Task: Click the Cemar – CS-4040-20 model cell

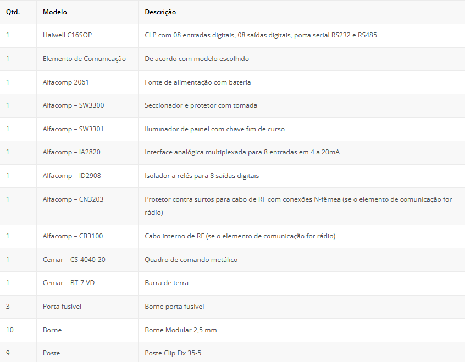Action: point(74,260)
